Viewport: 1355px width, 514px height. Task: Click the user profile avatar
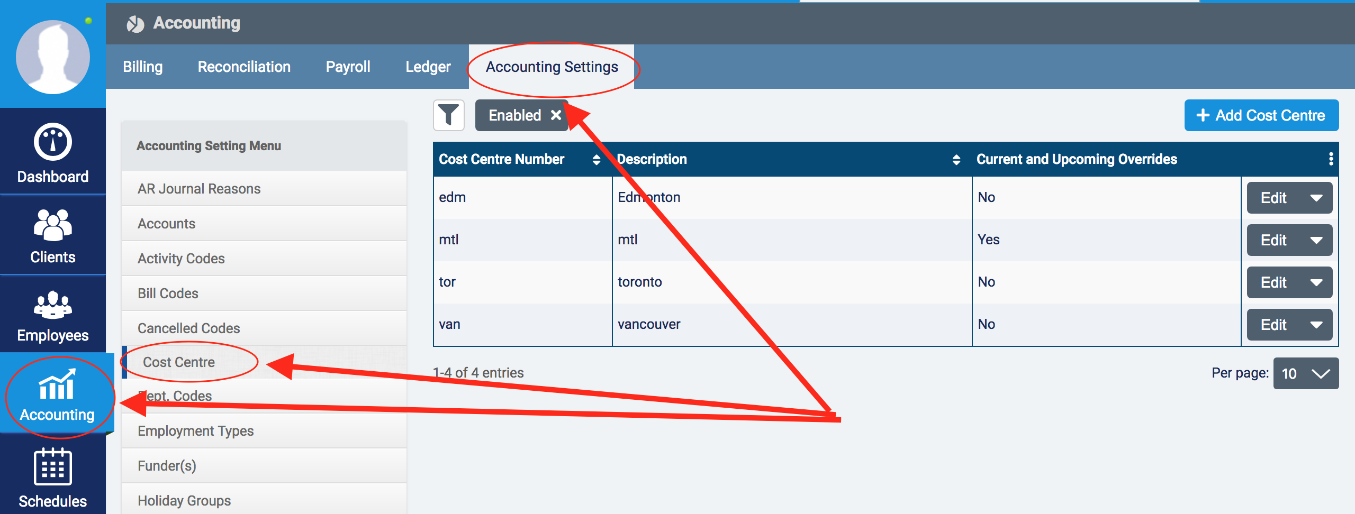52,57
